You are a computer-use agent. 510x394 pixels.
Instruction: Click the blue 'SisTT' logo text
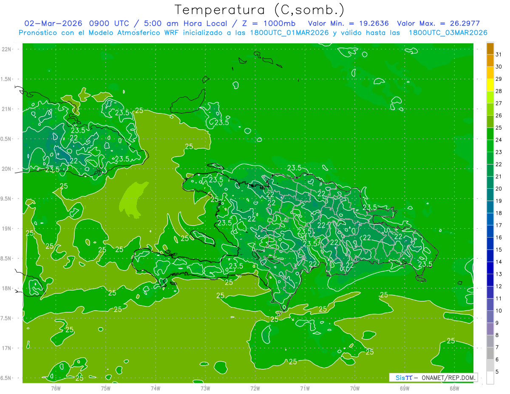[x=404, y=377]
